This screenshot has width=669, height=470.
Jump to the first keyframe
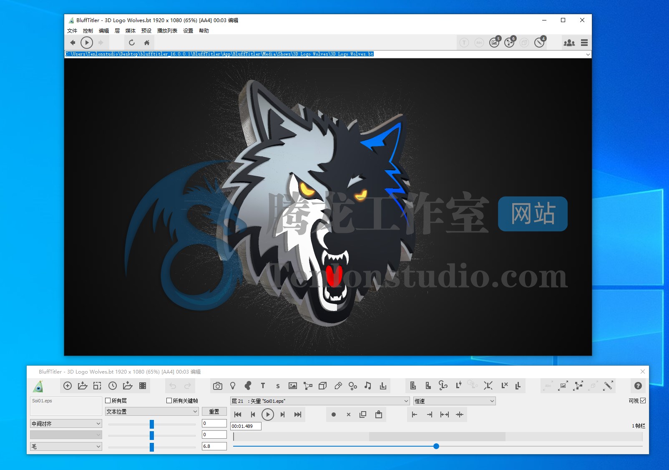(238, 414)
